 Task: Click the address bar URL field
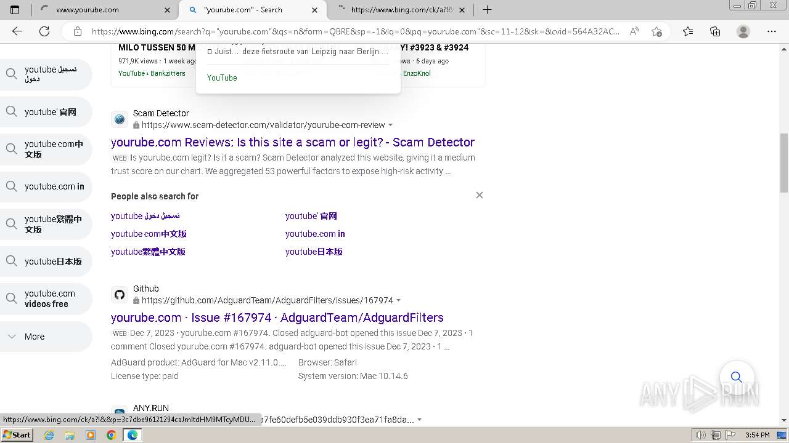pyautogui.click(x=354, y=31)
